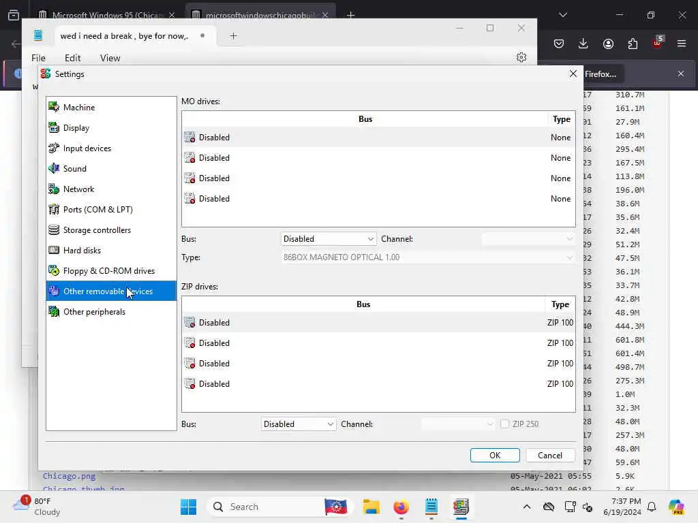Select the Network icon in sidebar

[x=54, y=189]
